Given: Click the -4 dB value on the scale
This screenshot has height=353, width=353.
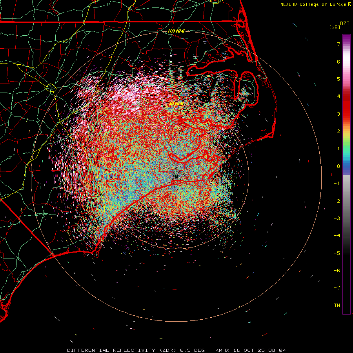Looking at the screenshot, I should point(337,236).
